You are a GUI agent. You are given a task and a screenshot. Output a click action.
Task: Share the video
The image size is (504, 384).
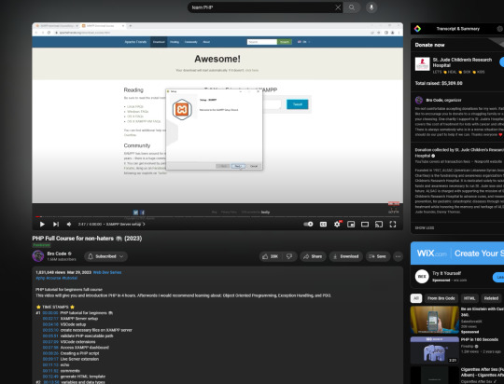[x=313, y=256]
